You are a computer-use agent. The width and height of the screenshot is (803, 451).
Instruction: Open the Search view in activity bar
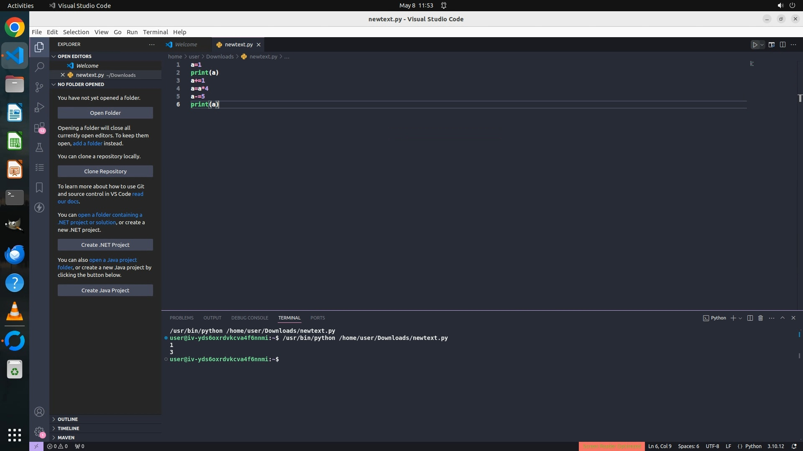[39, 67]
